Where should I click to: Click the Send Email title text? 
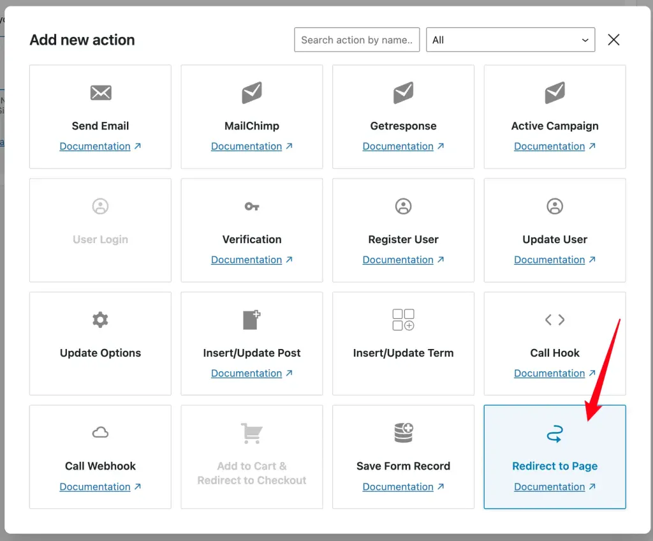click(x=100, y=126)
